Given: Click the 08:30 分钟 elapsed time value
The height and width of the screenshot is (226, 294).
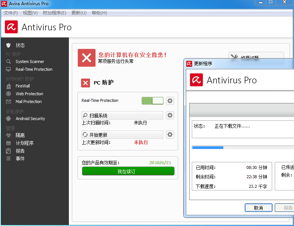Looking at the screenshot, I should 257,167.
